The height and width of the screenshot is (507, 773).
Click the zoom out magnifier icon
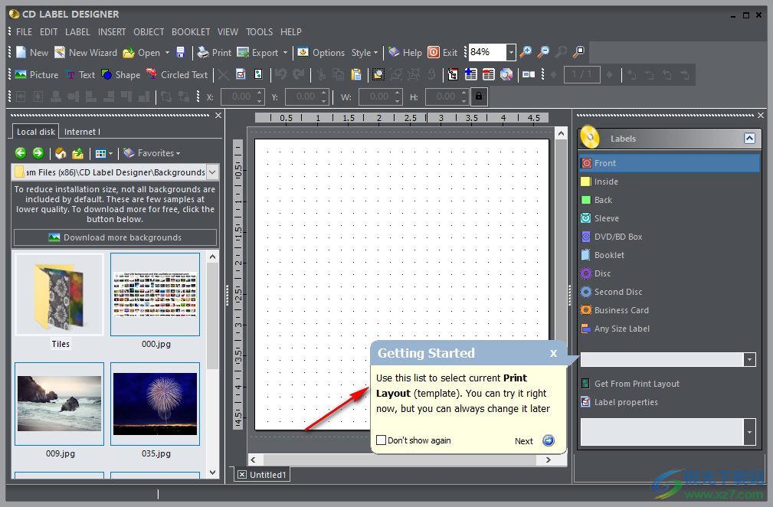click(544, 52)
